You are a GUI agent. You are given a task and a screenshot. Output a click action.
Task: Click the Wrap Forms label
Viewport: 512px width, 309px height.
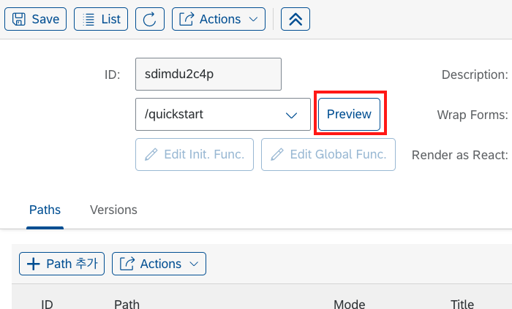[x=473, y=115]
